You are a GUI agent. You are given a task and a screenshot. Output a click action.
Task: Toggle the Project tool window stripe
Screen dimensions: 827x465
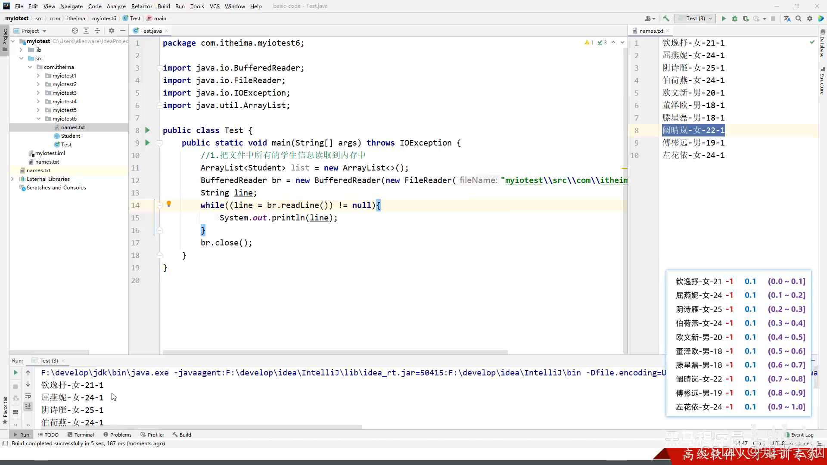[x=5, y=39]
